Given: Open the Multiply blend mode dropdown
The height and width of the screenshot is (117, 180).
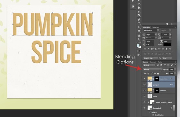Looking at the screenshot, I should pos(153,69).
